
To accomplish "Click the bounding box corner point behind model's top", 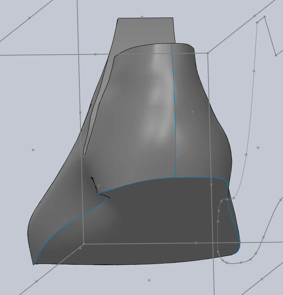I will coord(208,53).
